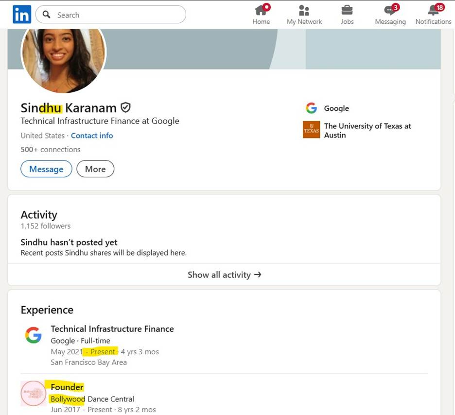Click the search magnifier icon
Screen dimensions: 455x415
[x=47, y=15]
